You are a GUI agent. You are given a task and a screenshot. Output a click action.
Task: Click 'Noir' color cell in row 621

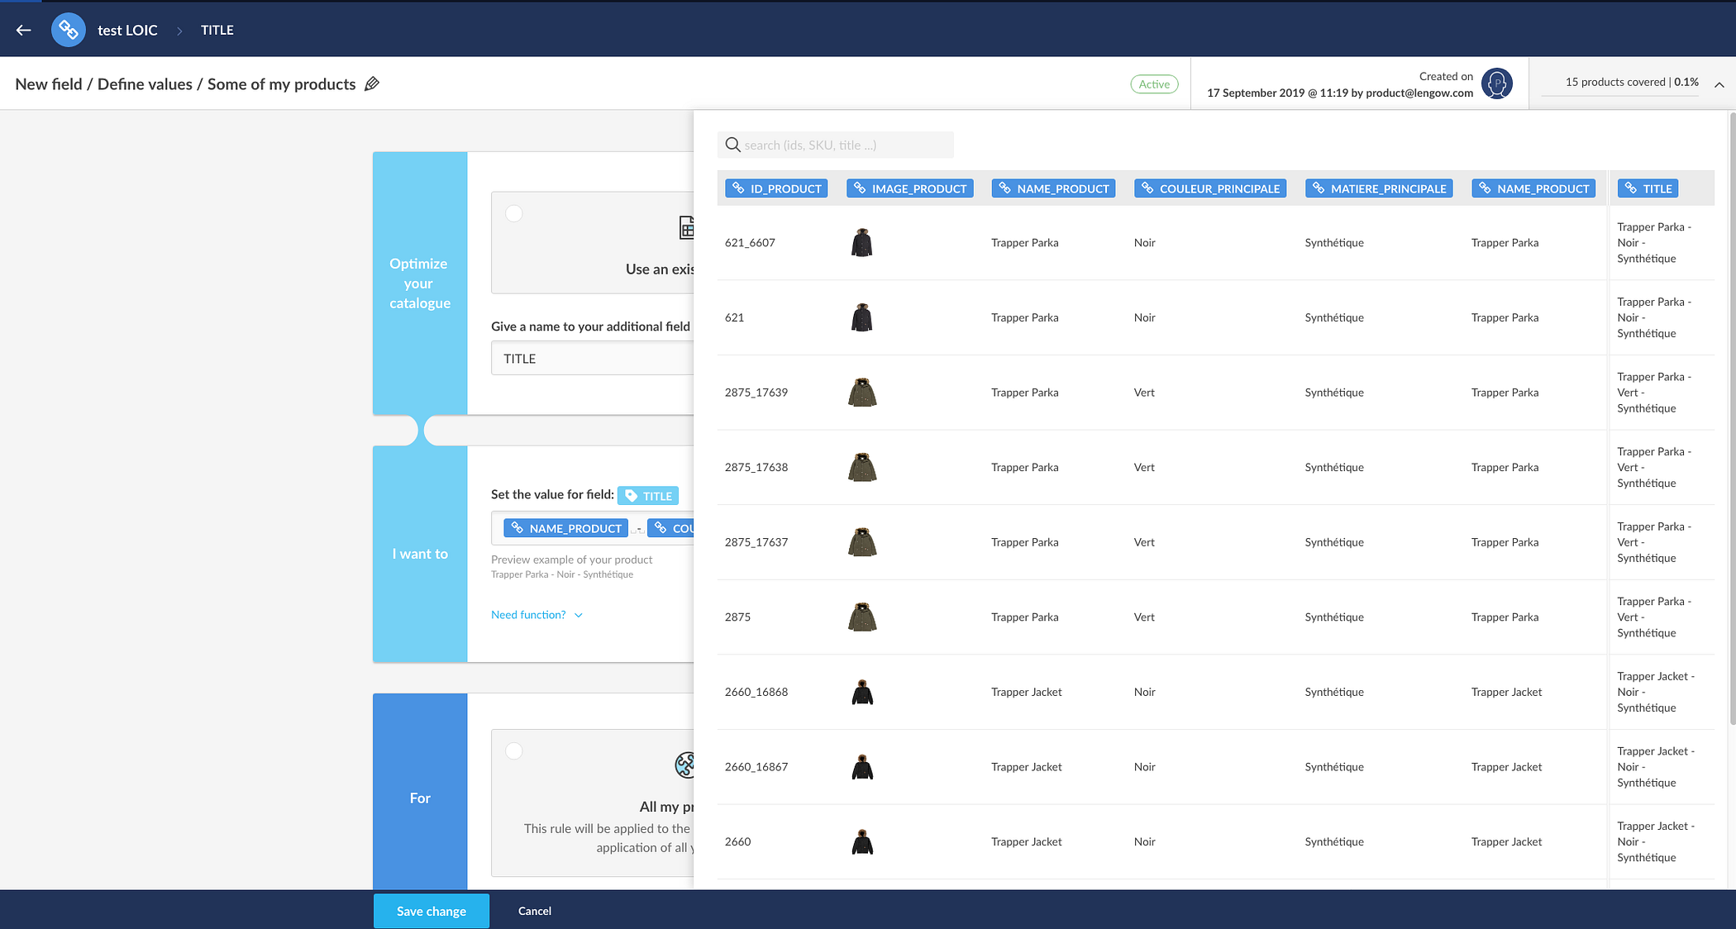click(x=1145, y=317)
